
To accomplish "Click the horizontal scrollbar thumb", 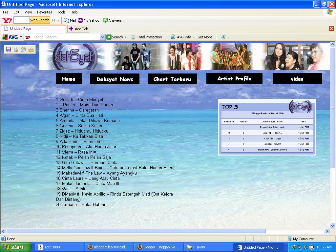I will click(136, 231).
